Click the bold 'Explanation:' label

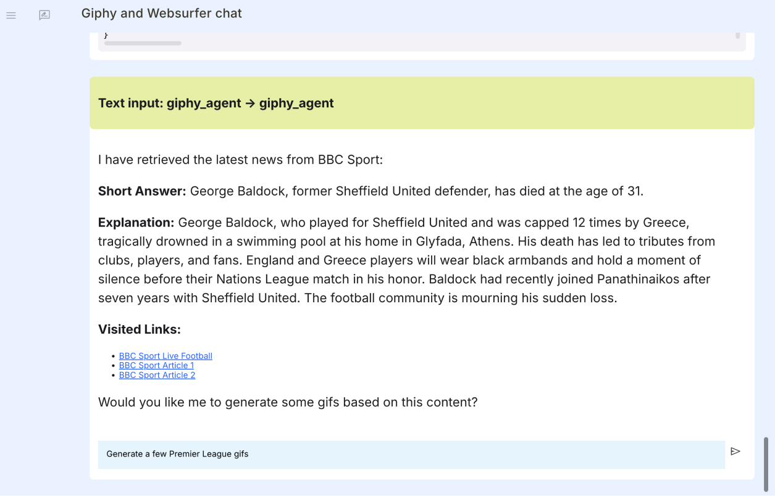tap(136, 222)
